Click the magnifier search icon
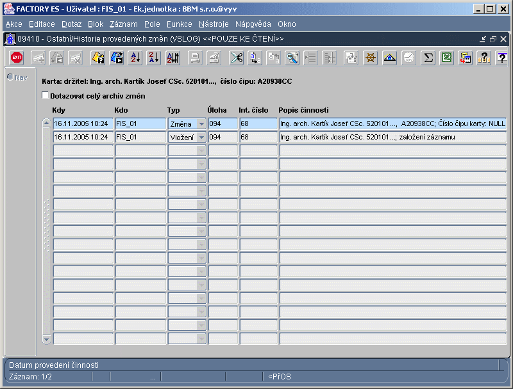The image size is (513, 389). 292,58
